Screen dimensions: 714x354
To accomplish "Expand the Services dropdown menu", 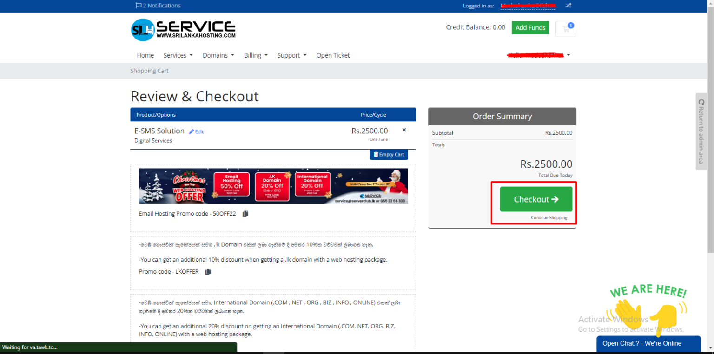I will point(178,55).
